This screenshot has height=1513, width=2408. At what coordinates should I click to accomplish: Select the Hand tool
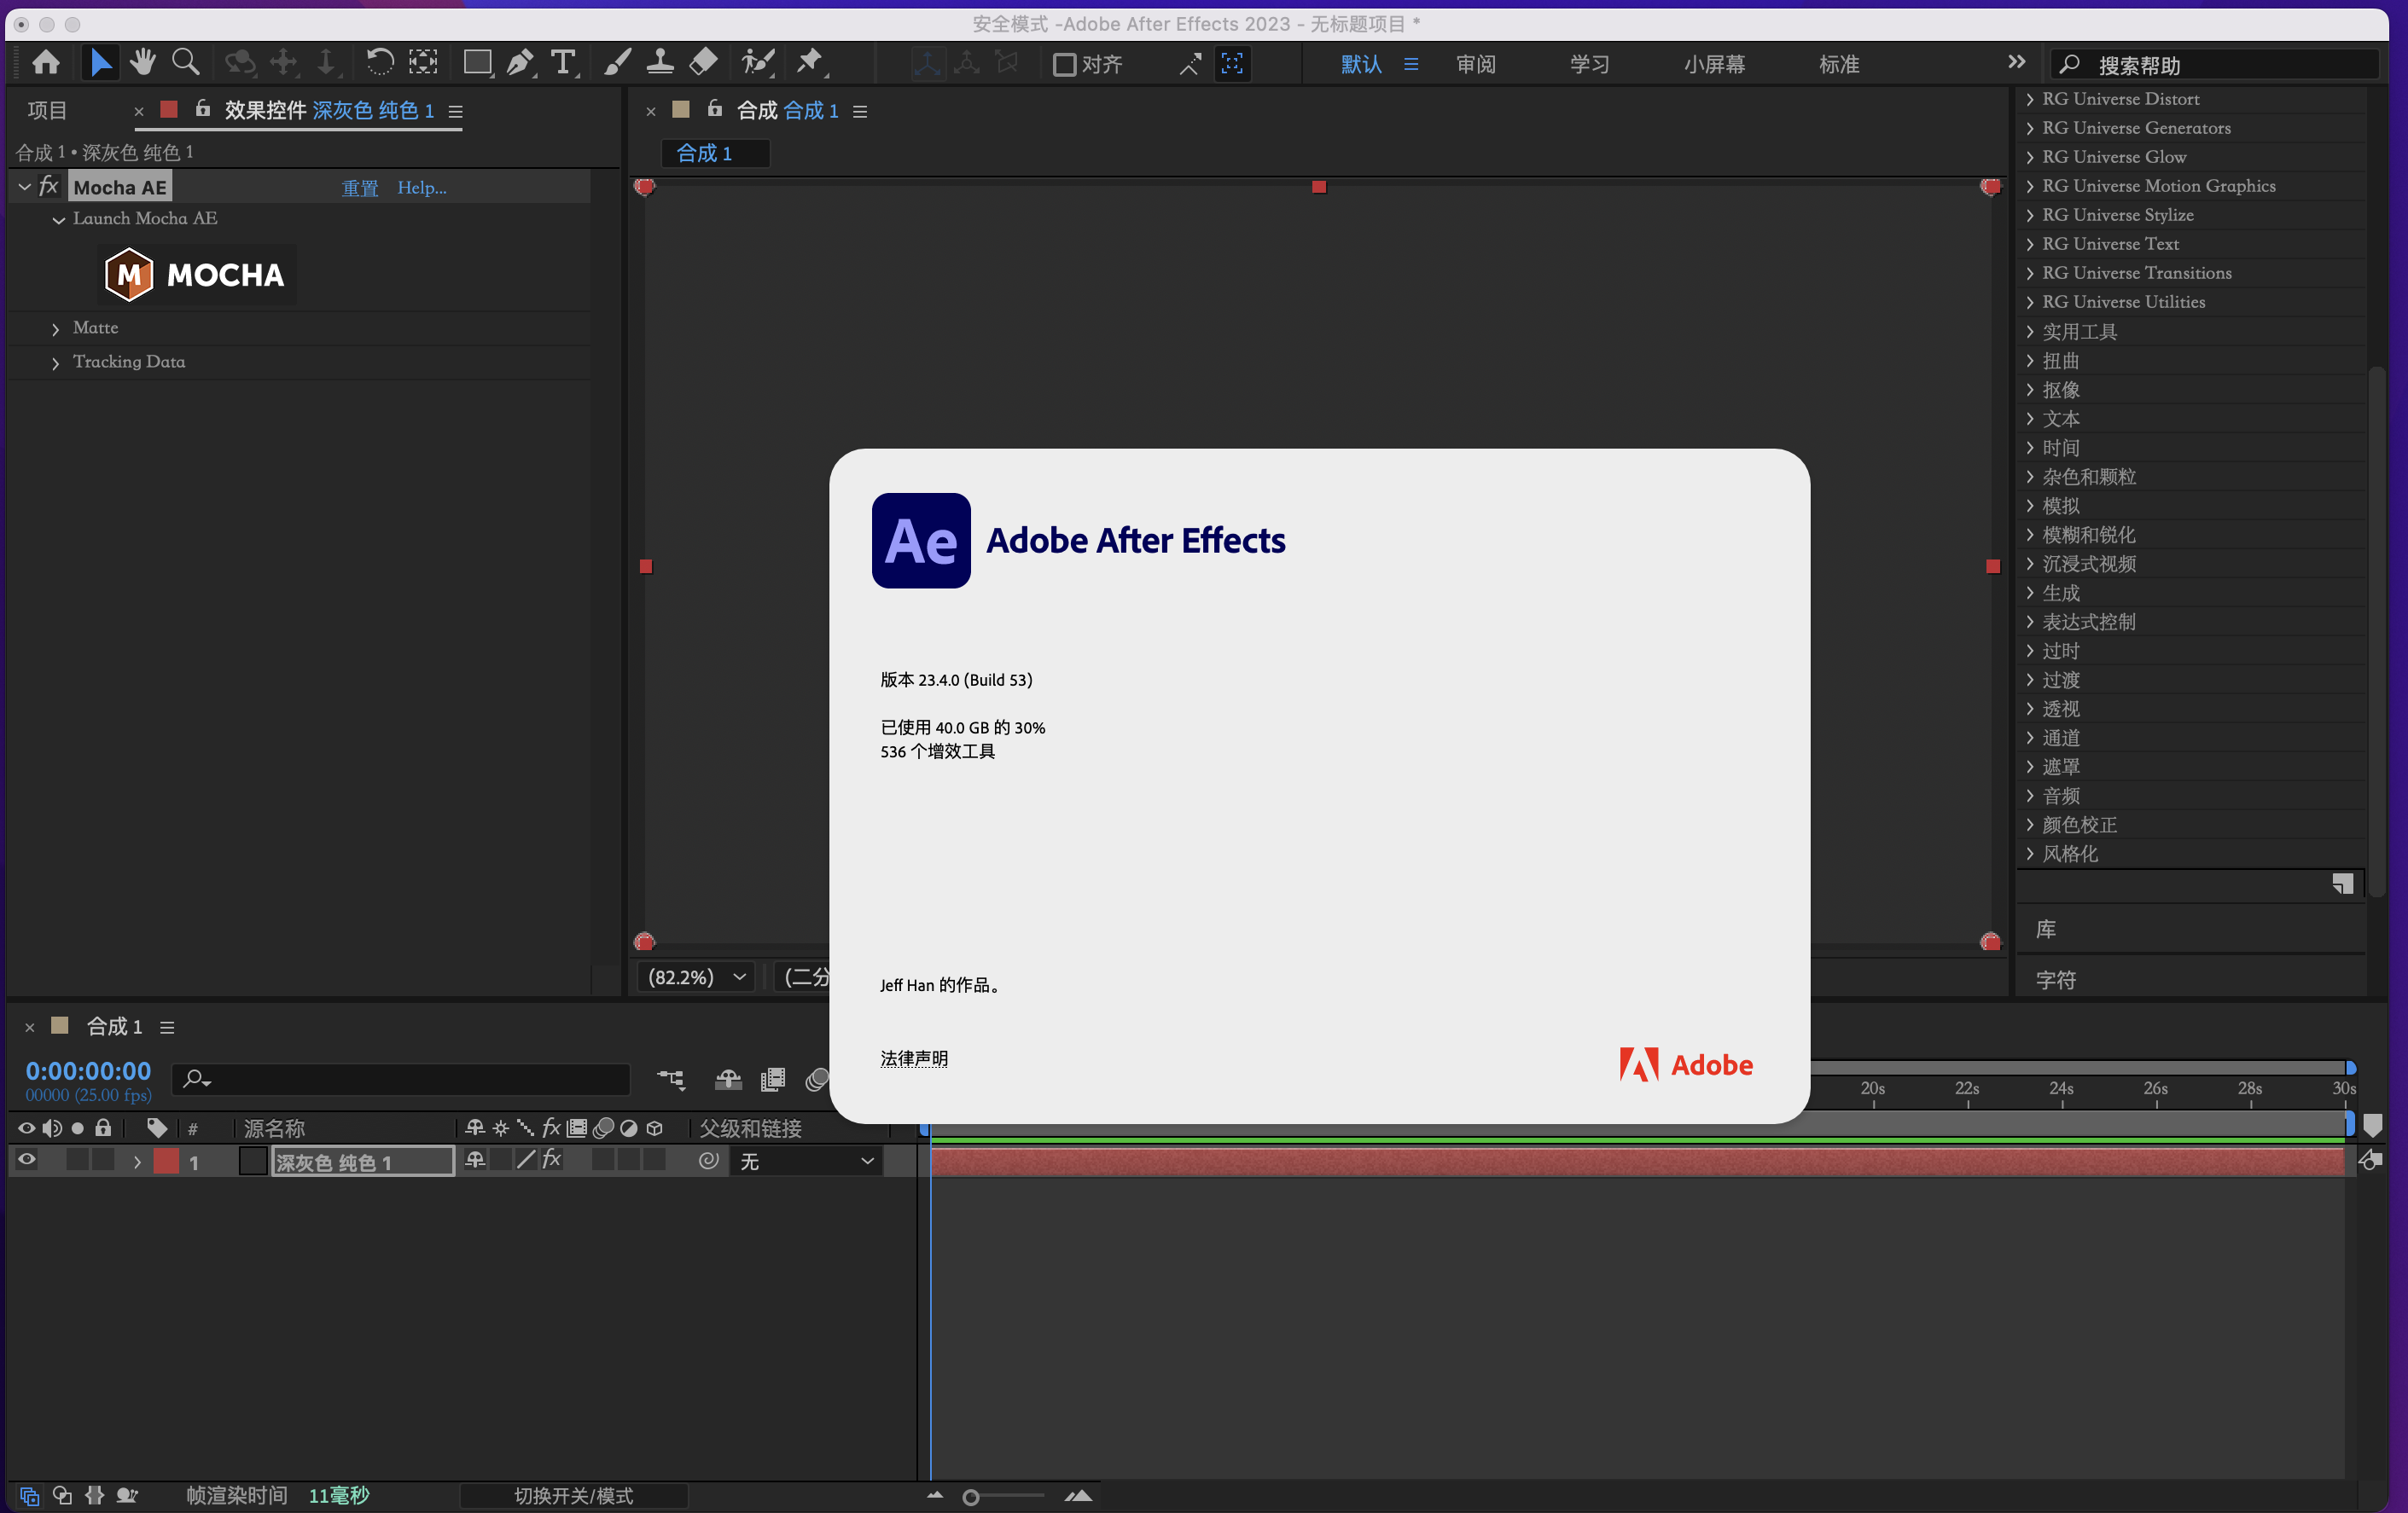pyautogui.click(x=143, y=63)
